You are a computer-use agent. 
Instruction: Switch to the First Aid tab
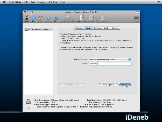80,28
